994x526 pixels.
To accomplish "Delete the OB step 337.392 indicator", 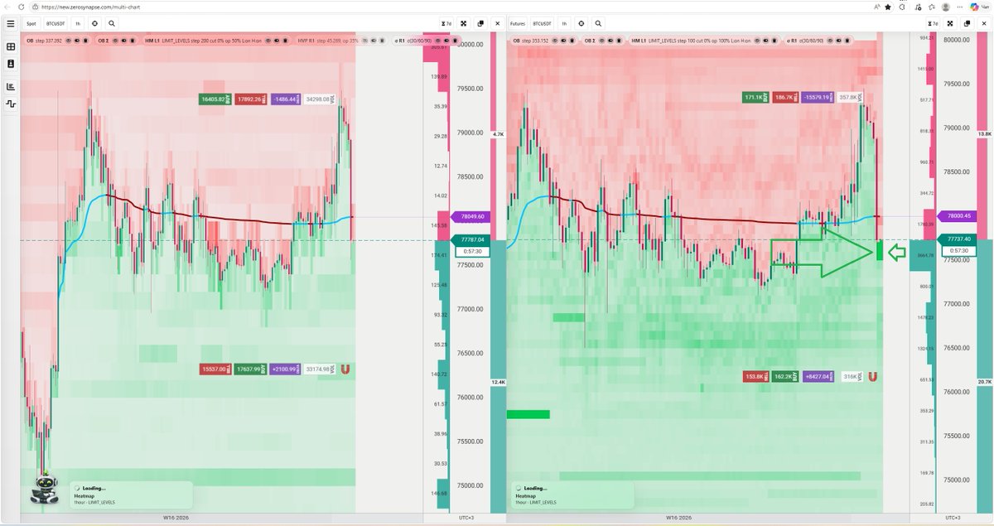I will point(85,40).
